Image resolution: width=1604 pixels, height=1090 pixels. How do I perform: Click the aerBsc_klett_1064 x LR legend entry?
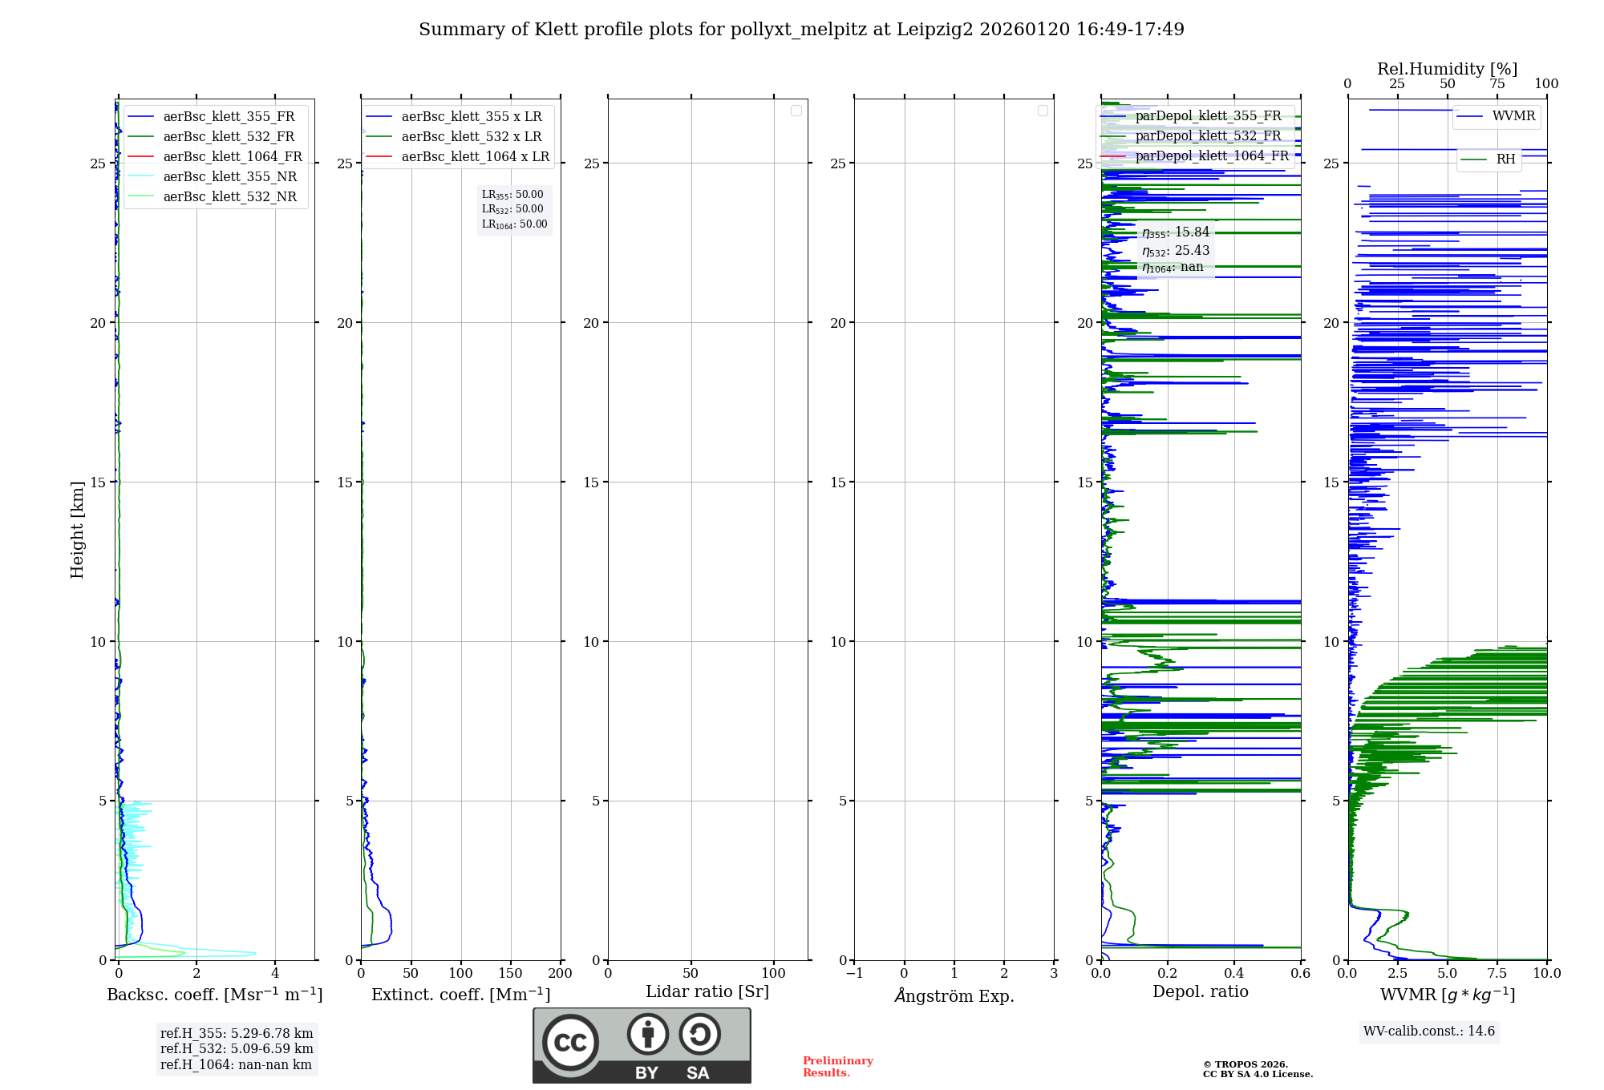(x=475, y=156)
